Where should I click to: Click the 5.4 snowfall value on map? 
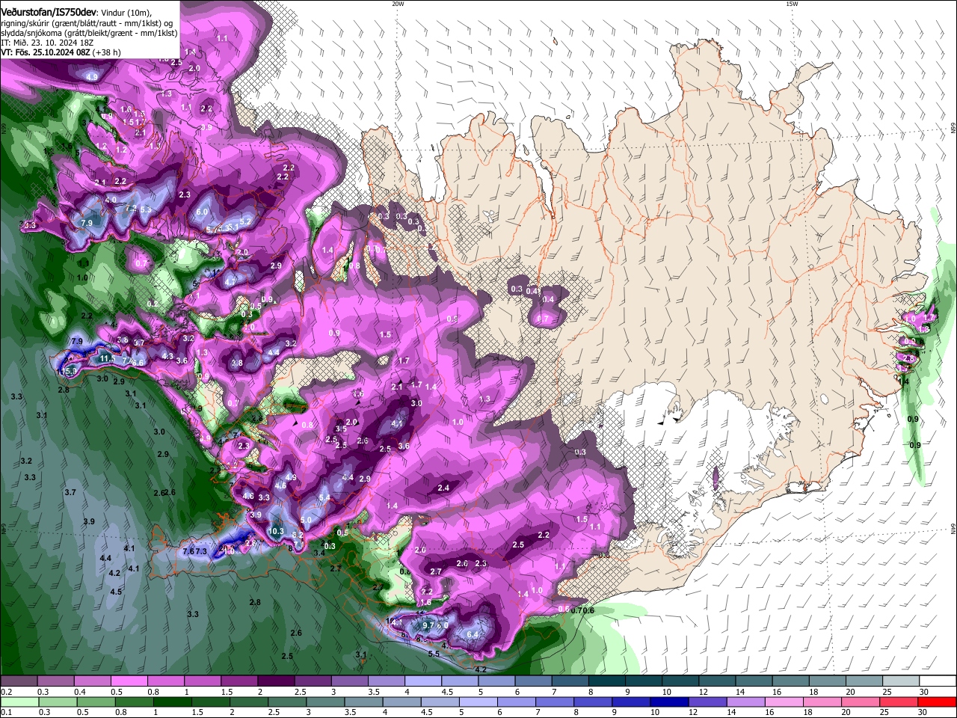[324, 497]
